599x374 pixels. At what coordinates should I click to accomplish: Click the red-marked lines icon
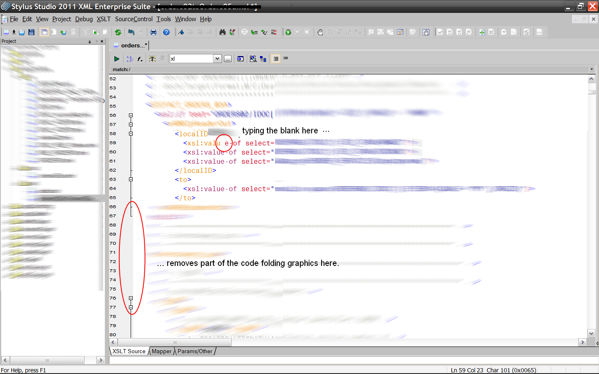point(274,32)
